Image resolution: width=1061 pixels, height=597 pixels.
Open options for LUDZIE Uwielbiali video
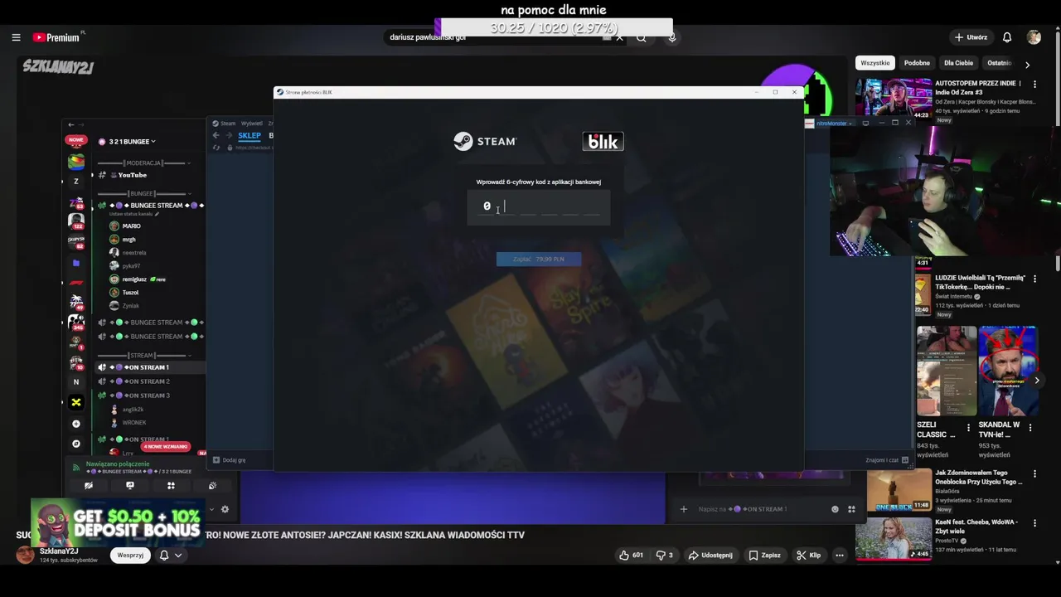tap(1034, 279)
